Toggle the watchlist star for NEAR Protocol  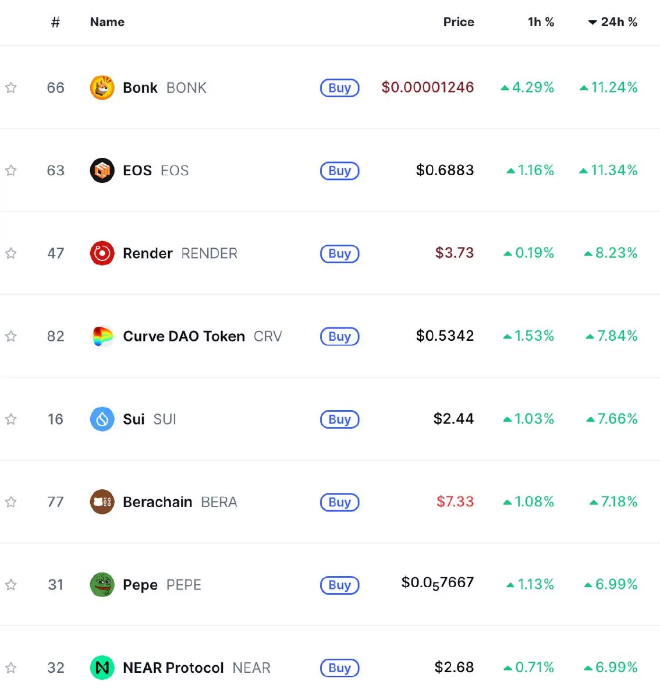(x=10, y=668)
